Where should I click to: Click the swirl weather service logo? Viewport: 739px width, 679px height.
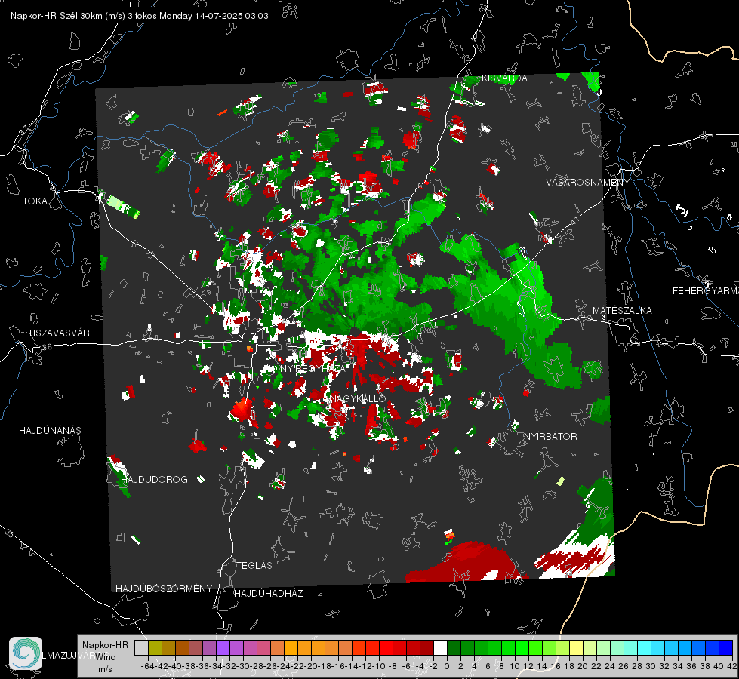pos(26,653)
